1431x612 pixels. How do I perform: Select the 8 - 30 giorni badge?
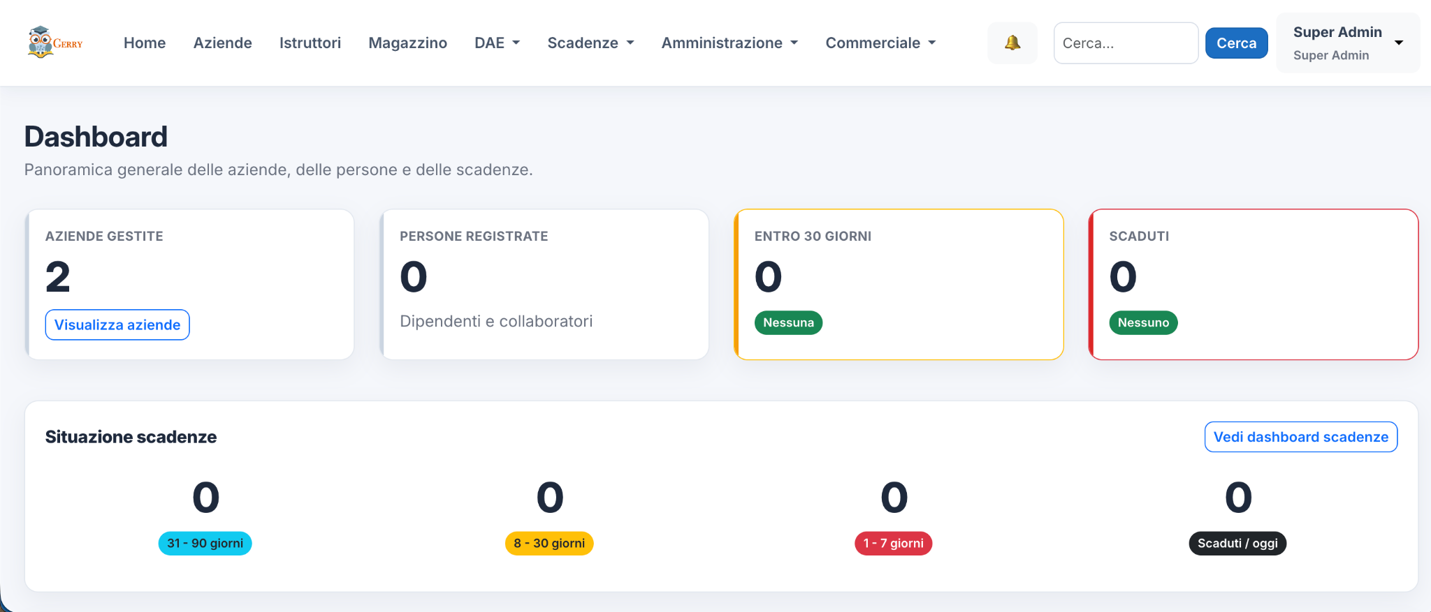pyautogui.click(x=549, y=544)
